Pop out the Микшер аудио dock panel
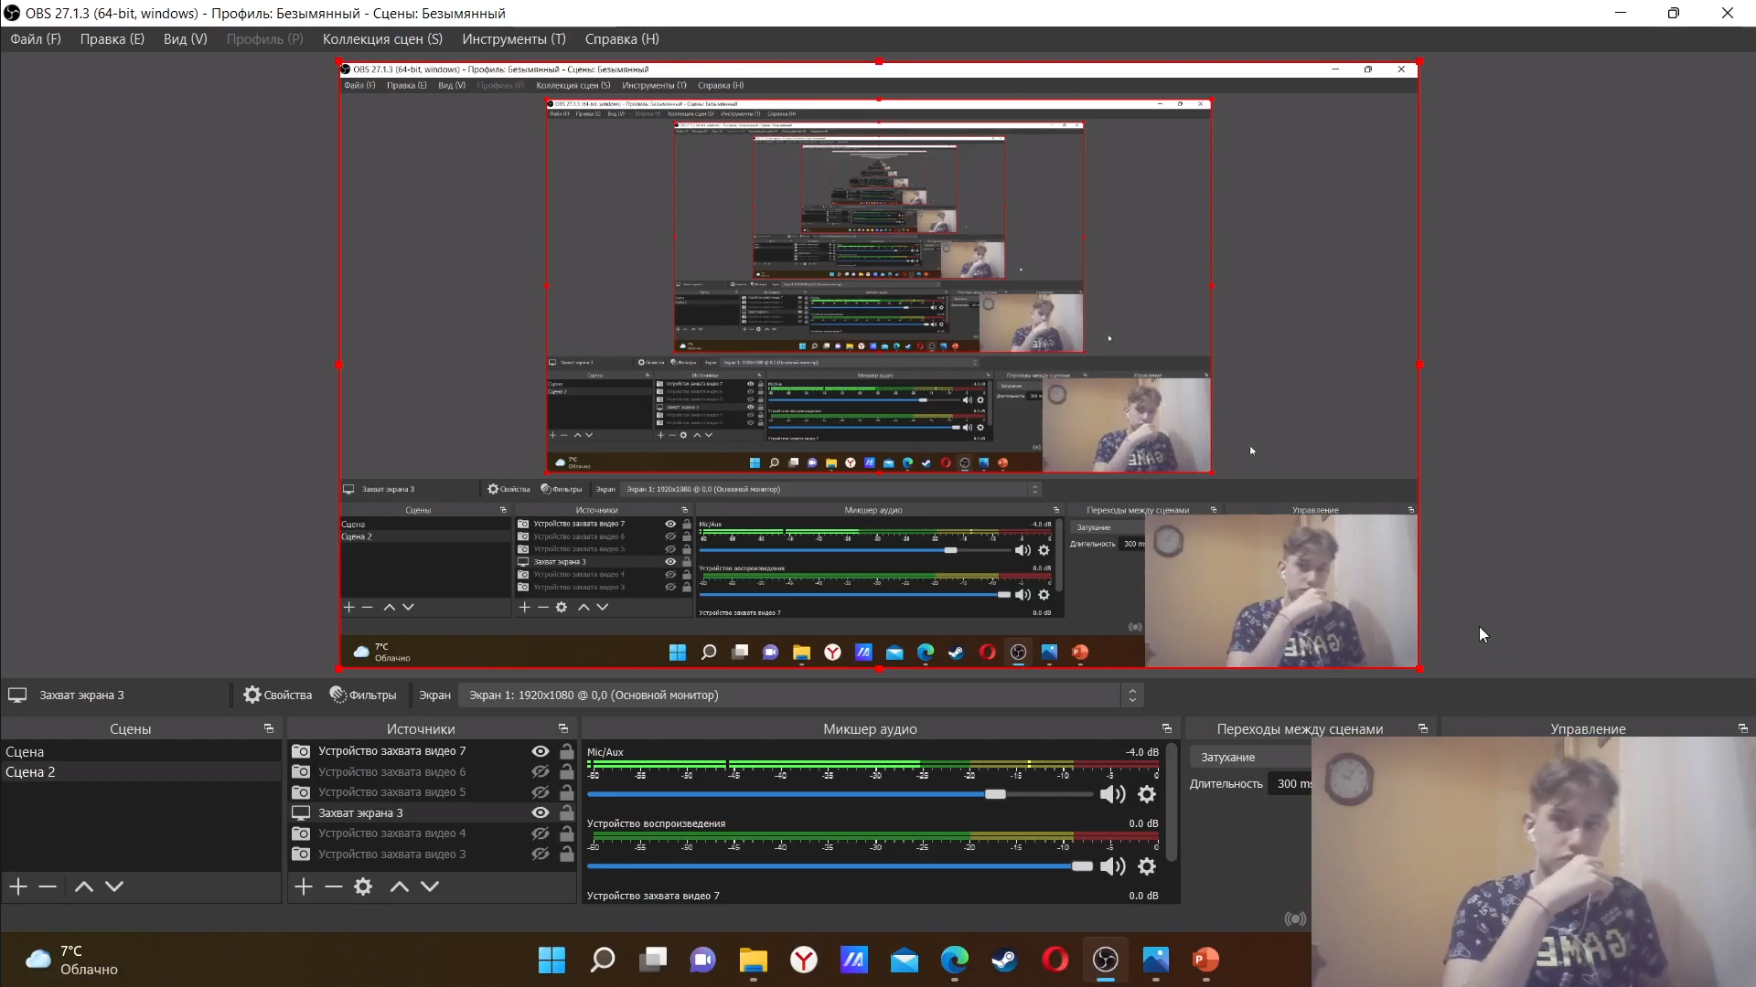The width and height of the screenshot is (1756, 987). pyautogui.click(x=1167, y=728)
